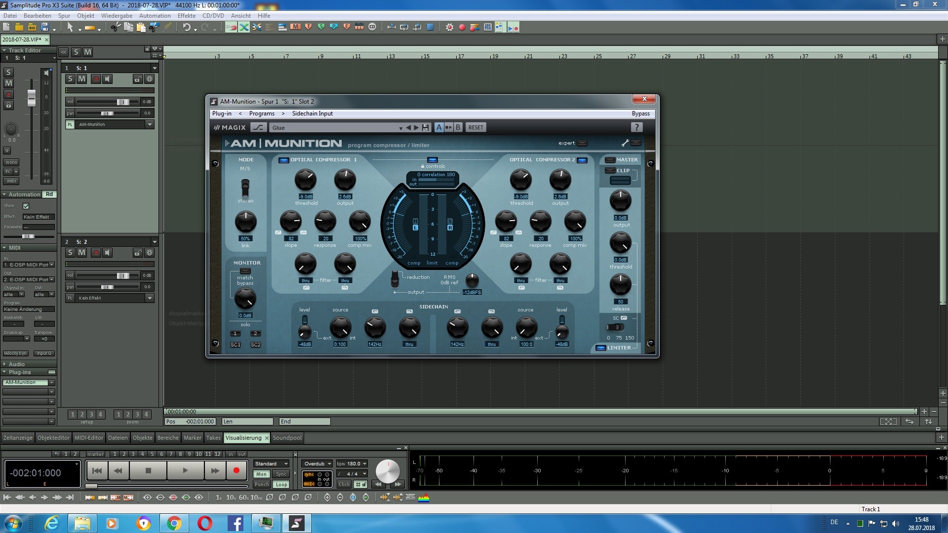This screenshot has height=533, width=948.
Task: Click the Loop transport button
Action: click(x=281, y=484)
